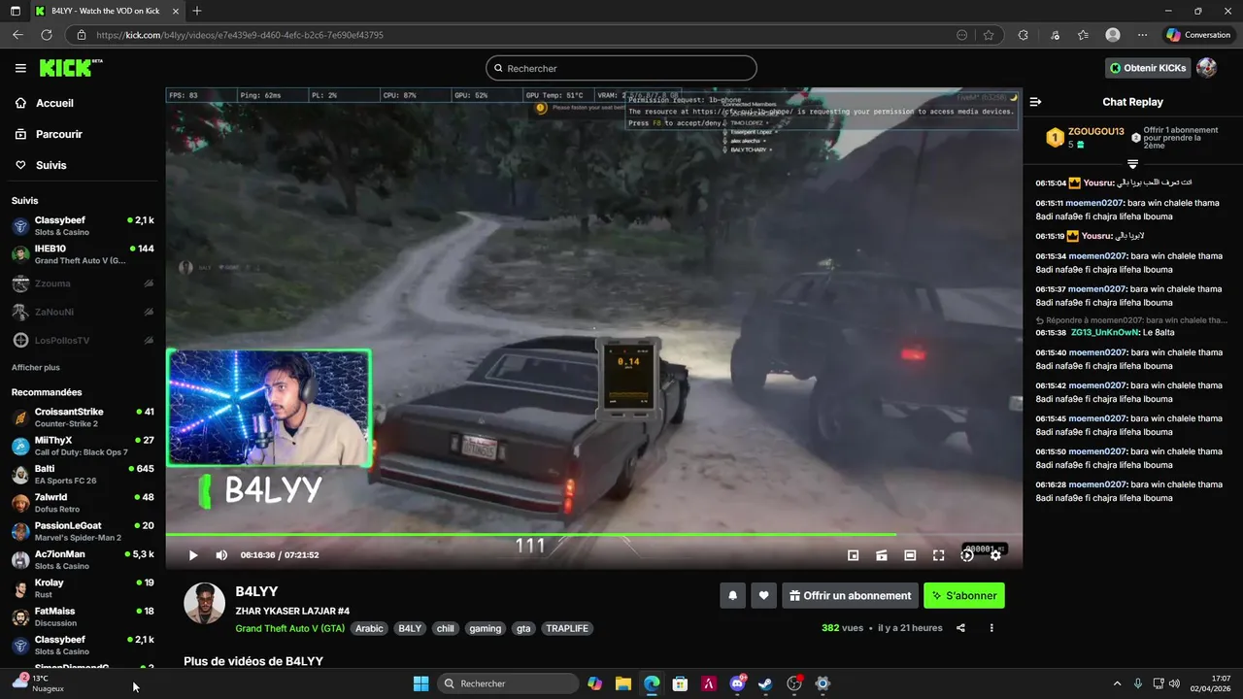Open browser favorites list

1083,35
